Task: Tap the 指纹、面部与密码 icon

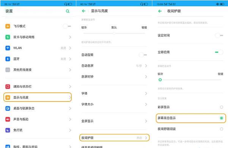Action: (x=8, y=146)
